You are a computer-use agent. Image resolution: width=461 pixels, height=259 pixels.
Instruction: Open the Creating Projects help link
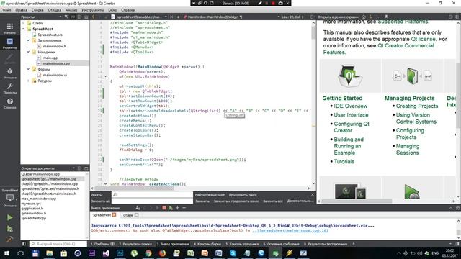coord(417,106)
